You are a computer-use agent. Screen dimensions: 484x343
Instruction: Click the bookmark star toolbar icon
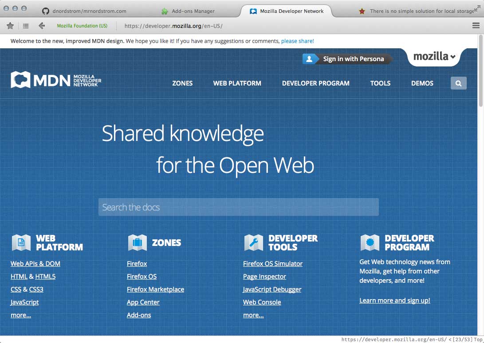coord(10,26)
